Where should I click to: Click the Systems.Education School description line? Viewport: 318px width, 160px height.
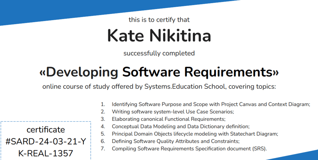[159, 87]
